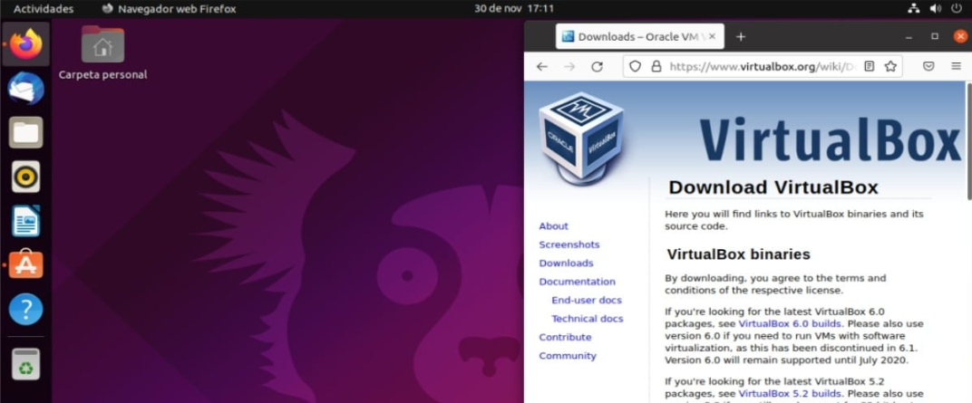The image size is (972, 403).
Task: Open the Downloads sidebar link
Action: click(566, 264)
